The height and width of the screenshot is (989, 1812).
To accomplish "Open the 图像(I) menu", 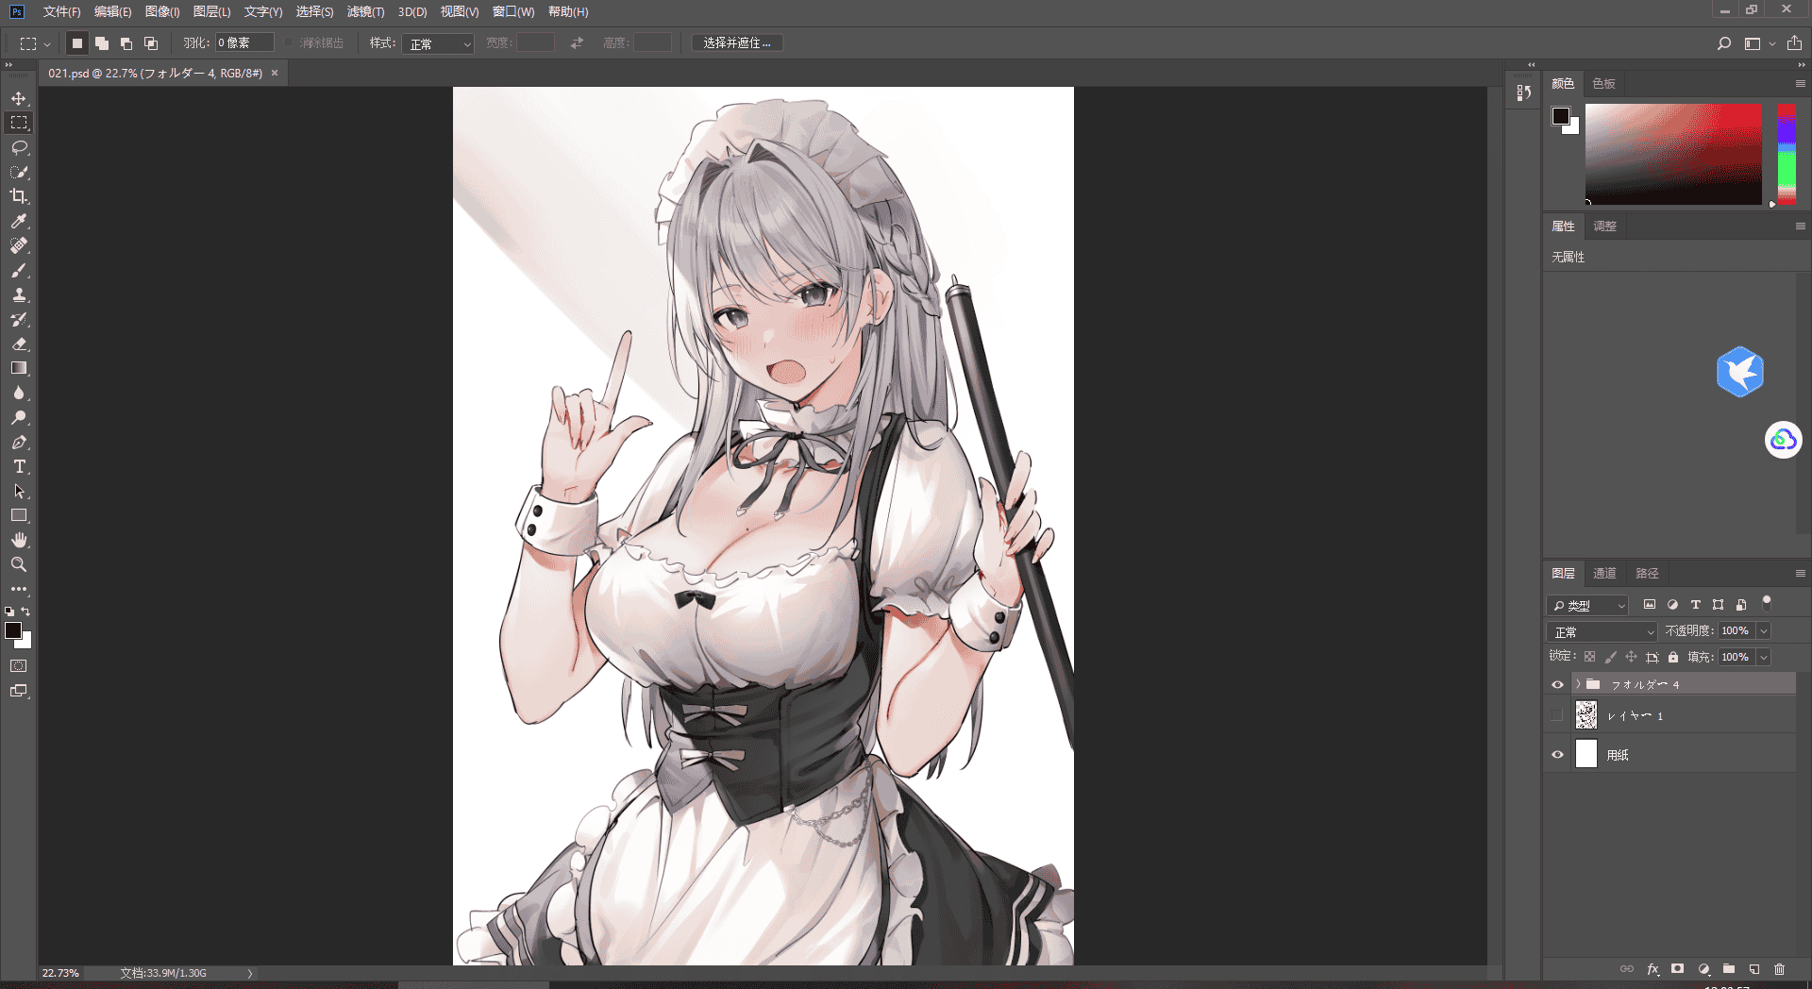I will 162,11.
